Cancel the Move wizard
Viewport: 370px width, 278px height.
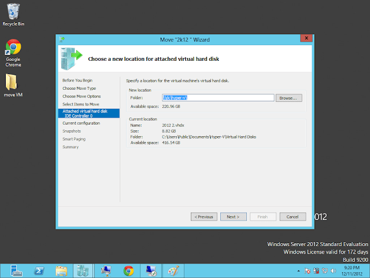point(293,217)
